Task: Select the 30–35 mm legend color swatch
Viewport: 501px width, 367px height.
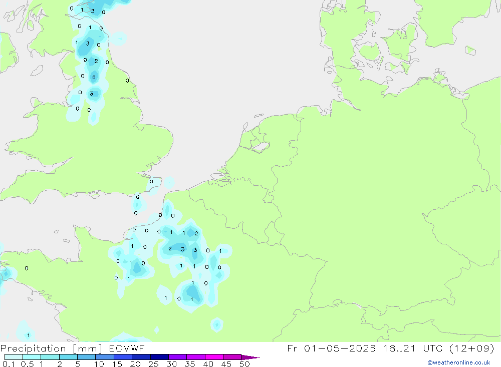Action: click(178, 357)
